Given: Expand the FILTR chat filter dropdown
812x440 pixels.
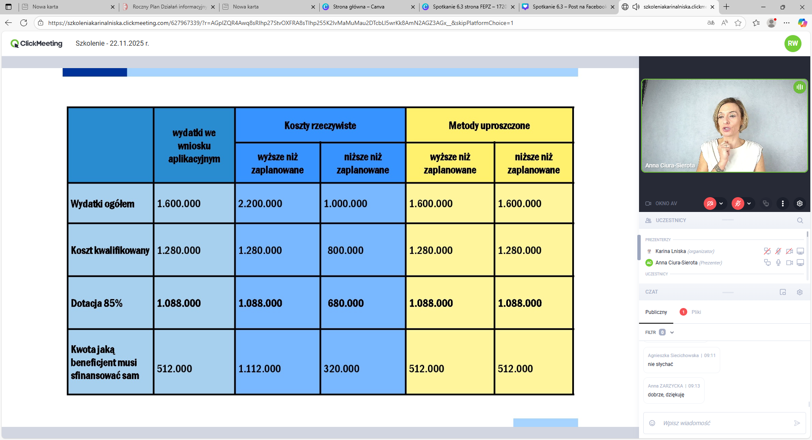Looking at the screenshot, I should (672, 333).
